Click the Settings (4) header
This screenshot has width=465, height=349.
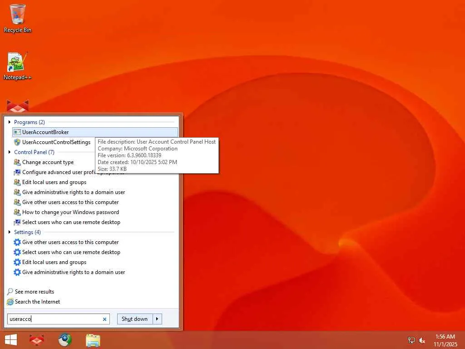click(27, 232)
